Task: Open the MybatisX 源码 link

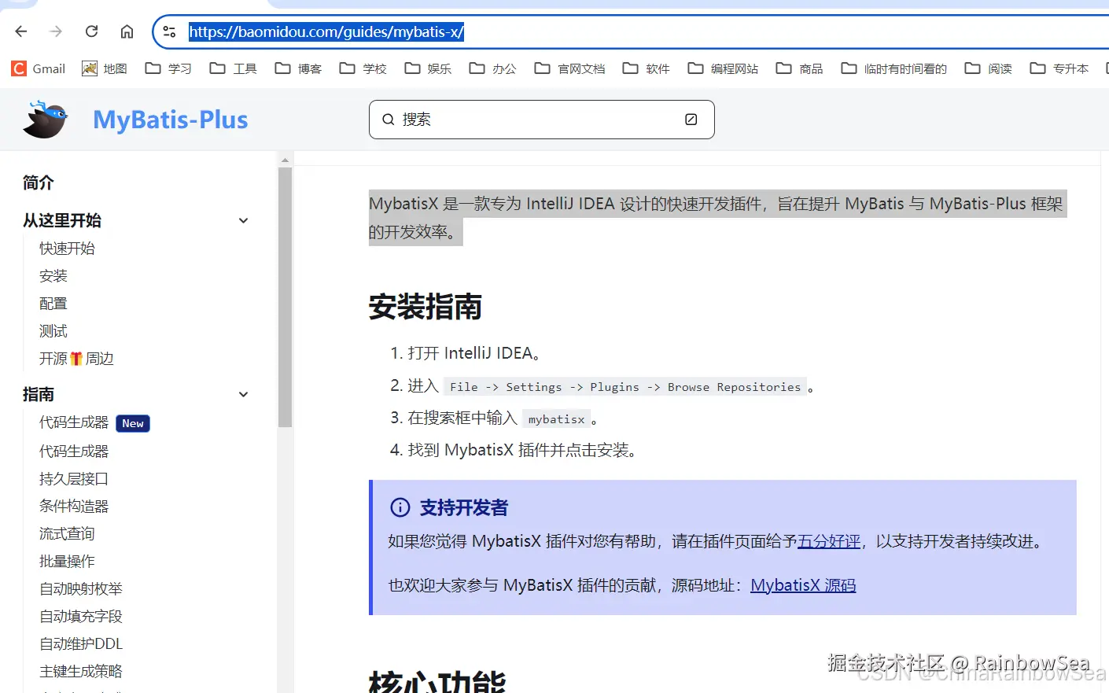Action: click(x=803, y=585)
